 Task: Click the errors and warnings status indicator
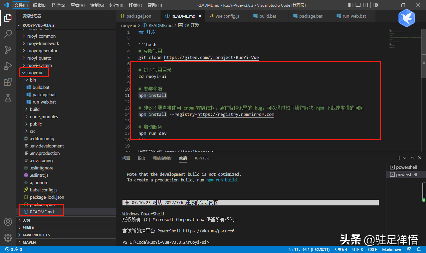[14, 249]
